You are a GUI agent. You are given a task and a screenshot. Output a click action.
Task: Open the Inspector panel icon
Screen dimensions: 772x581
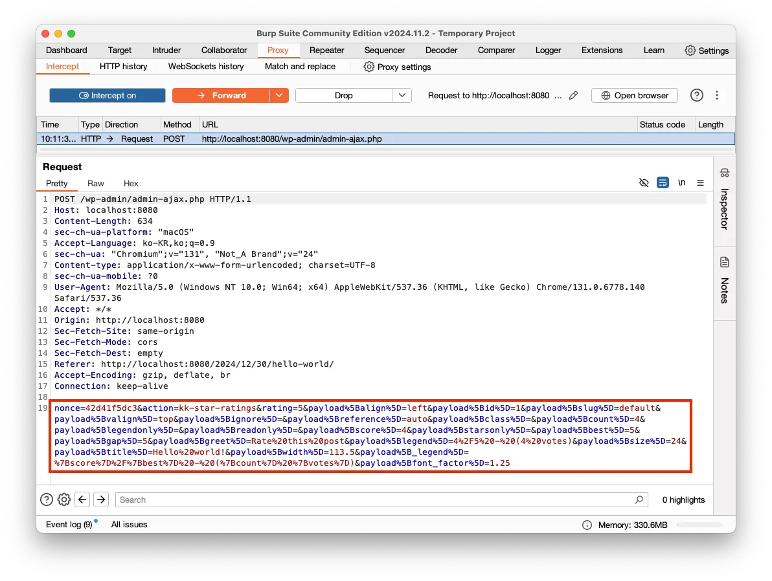pos(724,173)
